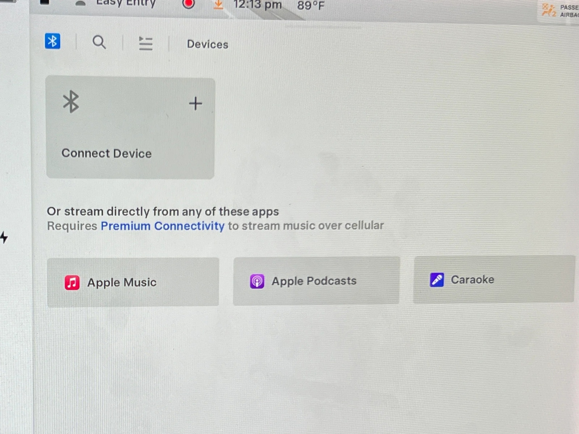Tap the Connect Device label

[x=106, y=153]
